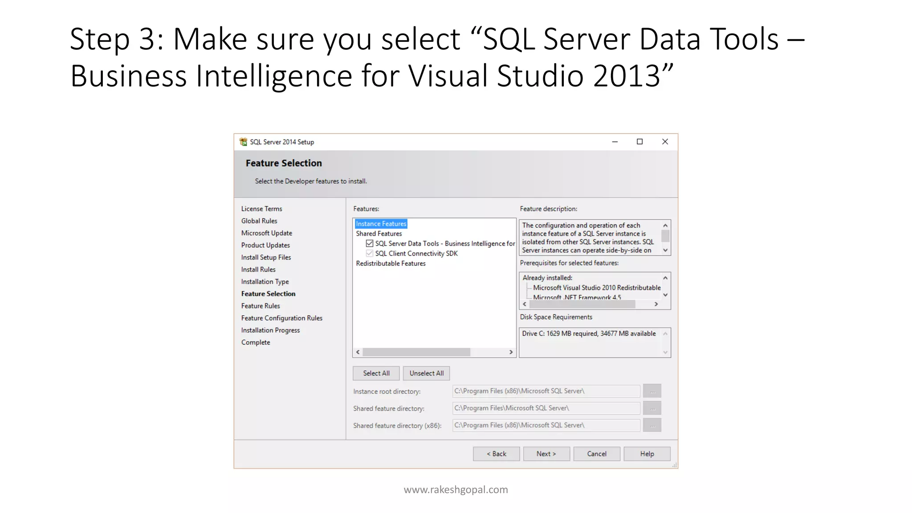
Task: Open Global Rules step in sidebar
Action: (x=259, y=221)
